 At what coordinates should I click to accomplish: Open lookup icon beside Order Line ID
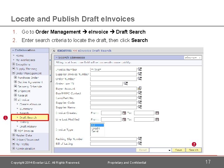(x=126, y=83)
